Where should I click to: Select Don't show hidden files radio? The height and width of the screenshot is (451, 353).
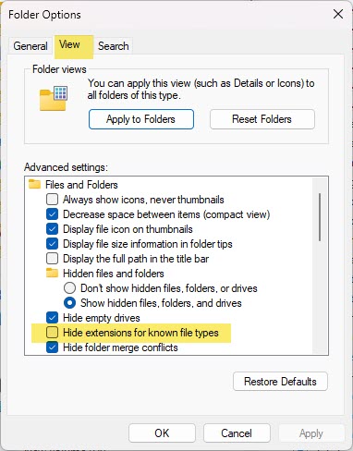[x=69, y=288]
